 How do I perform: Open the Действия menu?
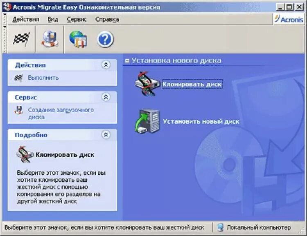point(26,19)
